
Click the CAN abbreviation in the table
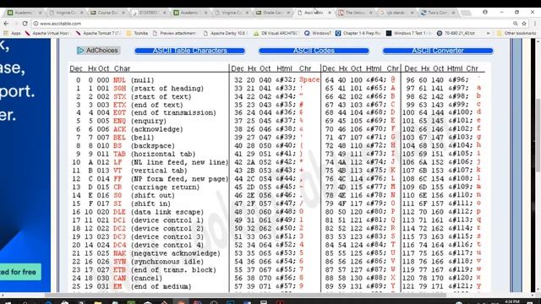tap(119, 278)
